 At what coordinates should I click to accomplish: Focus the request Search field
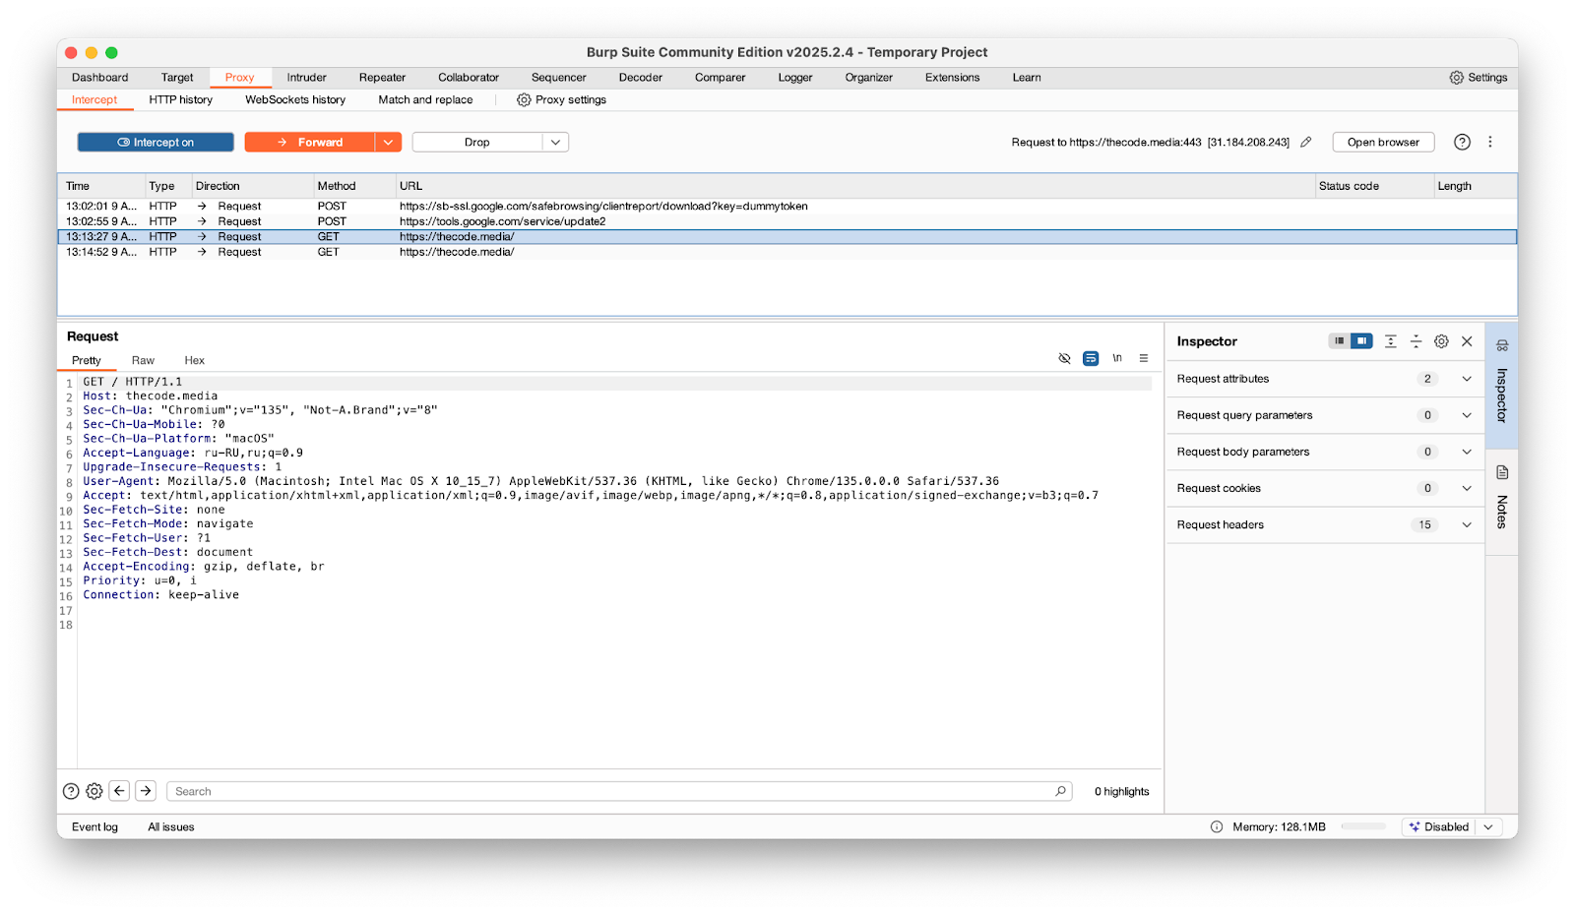(618, 791)
